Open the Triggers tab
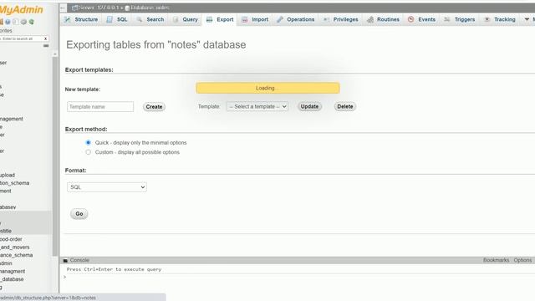The height and width of the screenshot is (301, 535). (460, 19)
